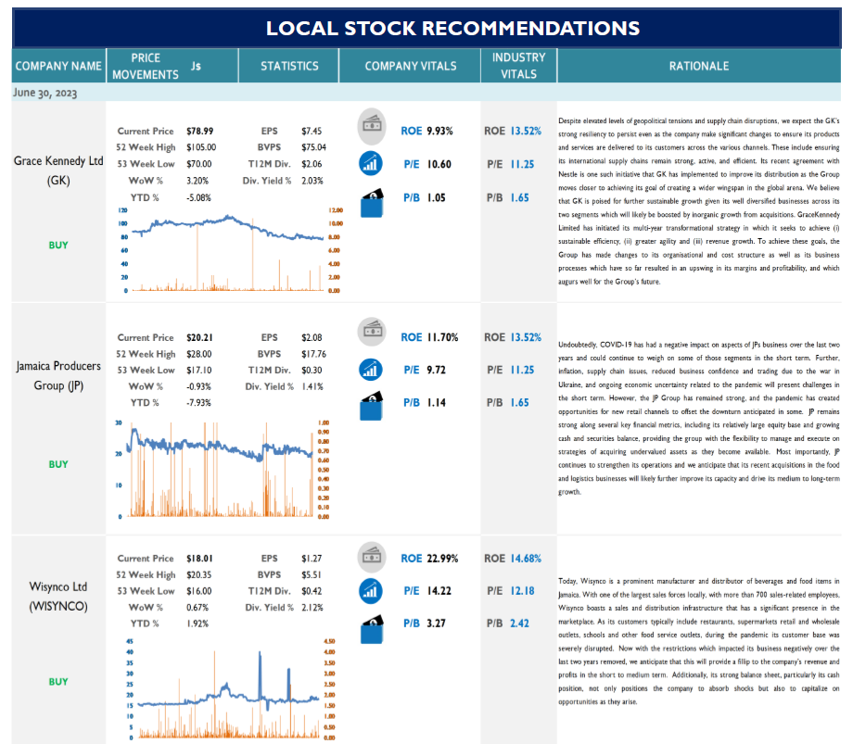Select the company name Wisynco Ltd (WISYNCO)
The image size is (866, 744).
point(58,596)
